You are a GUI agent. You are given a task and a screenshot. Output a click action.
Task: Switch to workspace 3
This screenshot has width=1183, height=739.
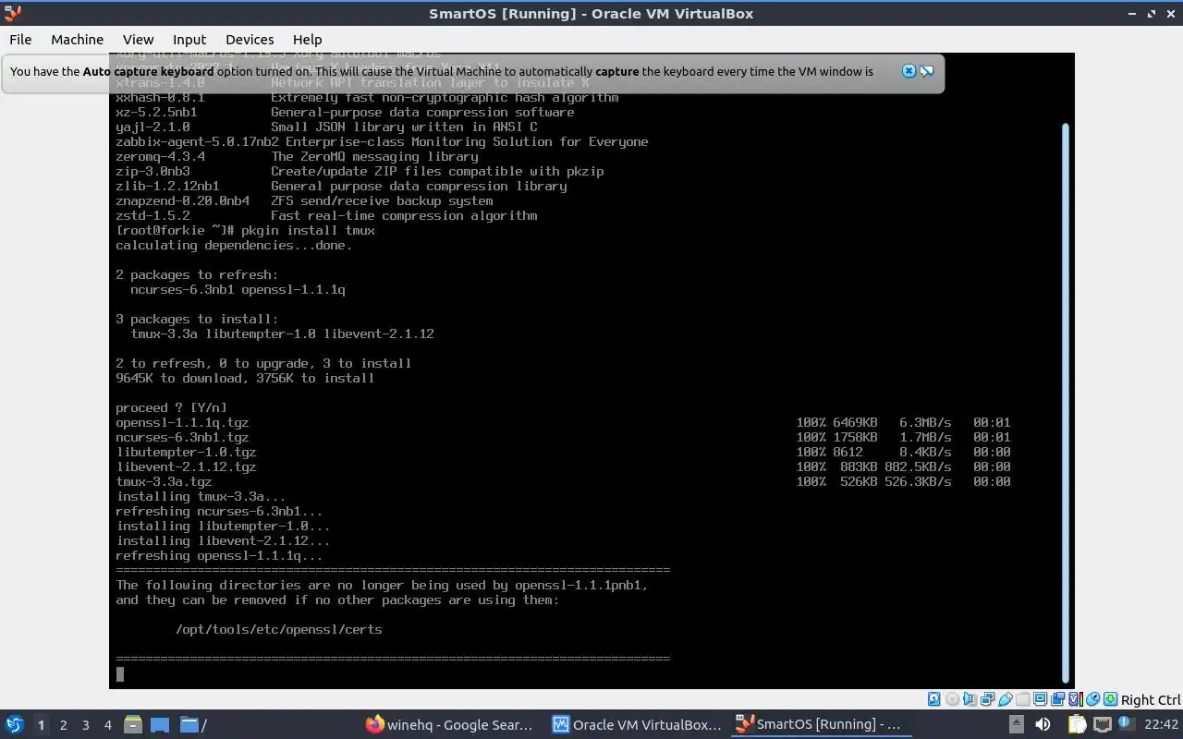click(86, 725)
